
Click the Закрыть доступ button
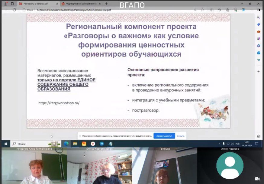coord(164,136)
